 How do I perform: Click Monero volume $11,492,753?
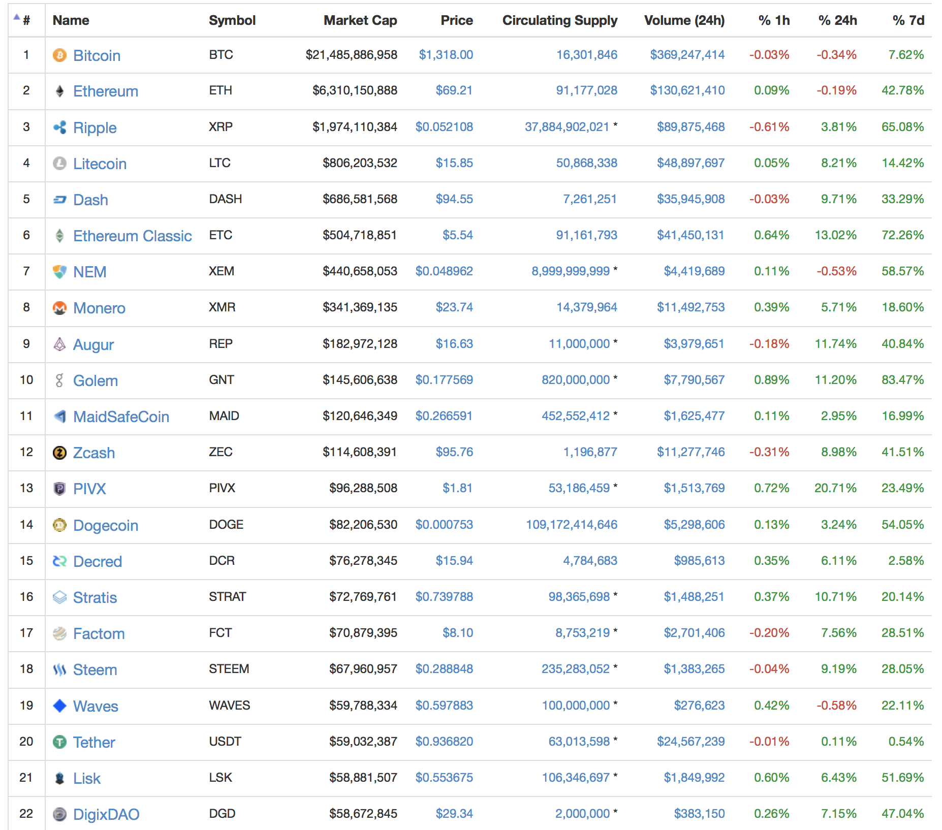690,307
